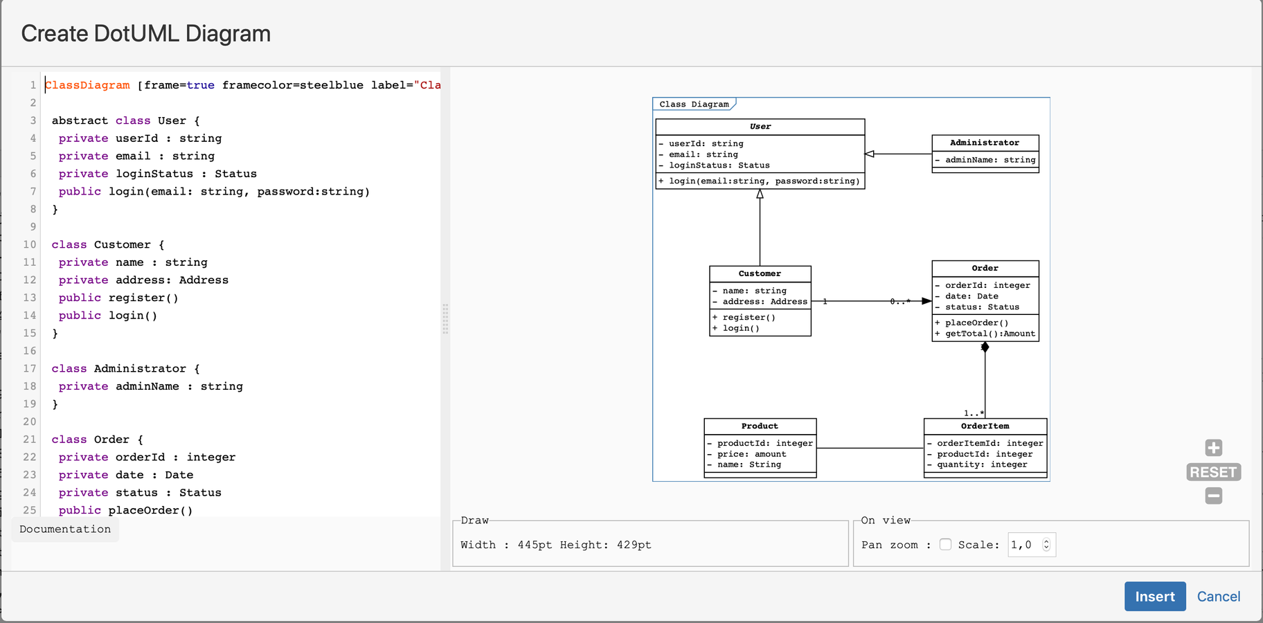This screenshot has width=1263, height=623.
Task: Click 'getTotal():Amount' in Order box
Action: click(990, 334)
